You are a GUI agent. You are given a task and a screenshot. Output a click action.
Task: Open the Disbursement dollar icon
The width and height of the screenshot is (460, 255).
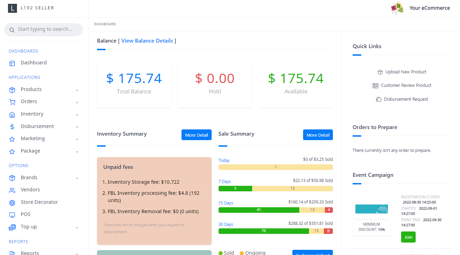pos(12,126)
